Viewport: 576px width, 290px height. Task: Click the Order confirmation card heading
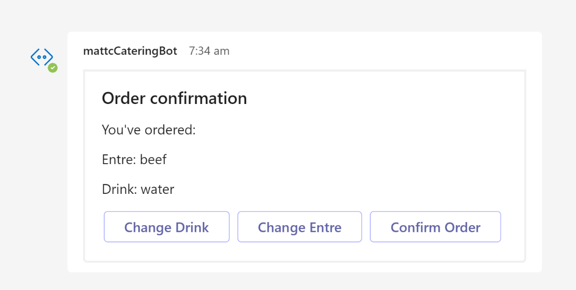click(x=174, y=98)
